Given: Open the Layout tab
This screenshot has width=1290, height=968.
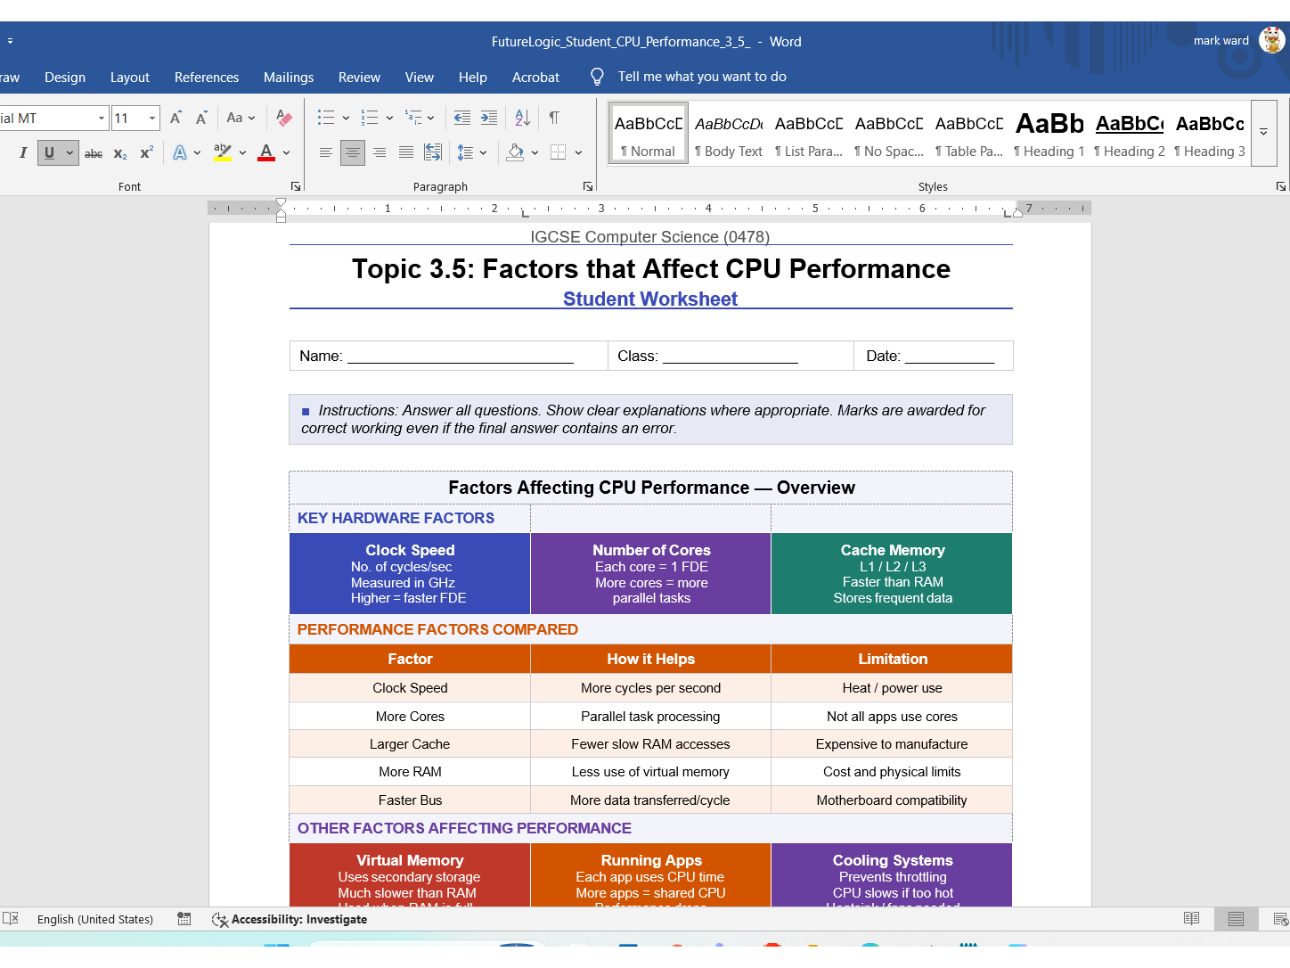Looking at the screenshot, I should pyautogui.click(x=130, y=78).
